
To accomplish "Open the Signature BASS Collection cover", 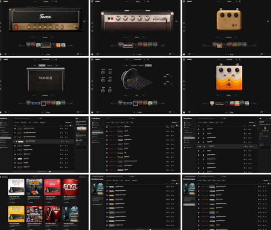I will point(34,187).
